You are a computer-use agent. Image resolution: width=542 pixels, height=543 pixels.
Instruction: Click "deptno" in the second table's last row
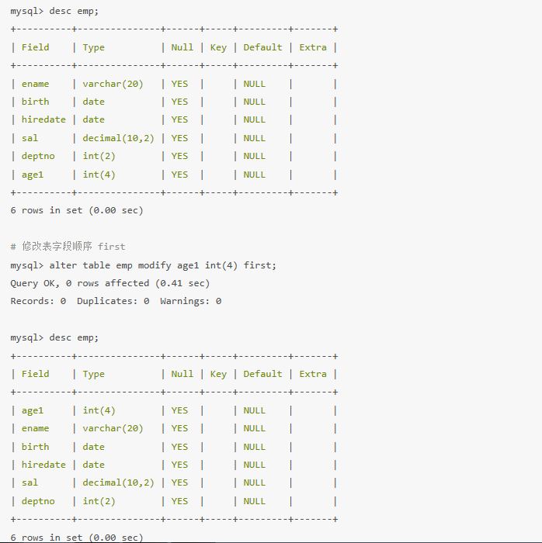(x=38, y=501)
